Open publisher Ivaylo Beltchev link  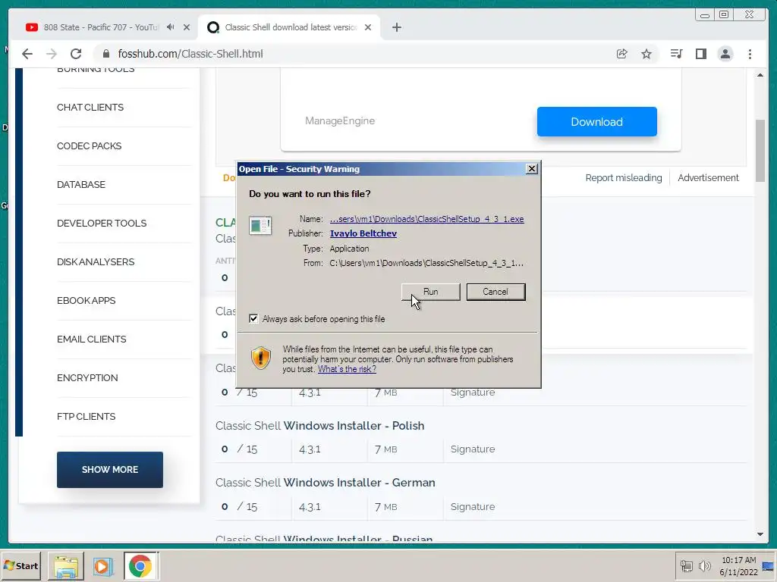point(363,233)
